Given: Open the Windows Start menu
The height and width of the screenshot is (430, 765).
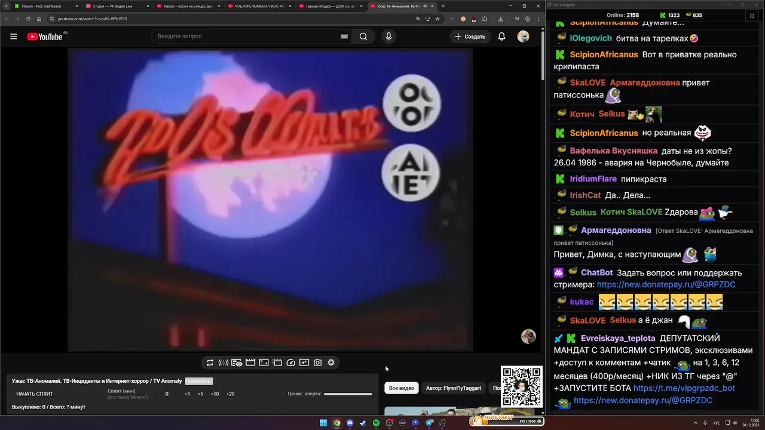Looking at the screenshot, I should (x=323, y=423).
